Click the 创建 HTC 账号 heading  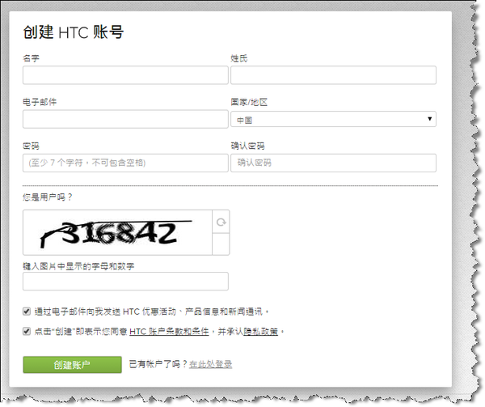[x=74, y=32]
